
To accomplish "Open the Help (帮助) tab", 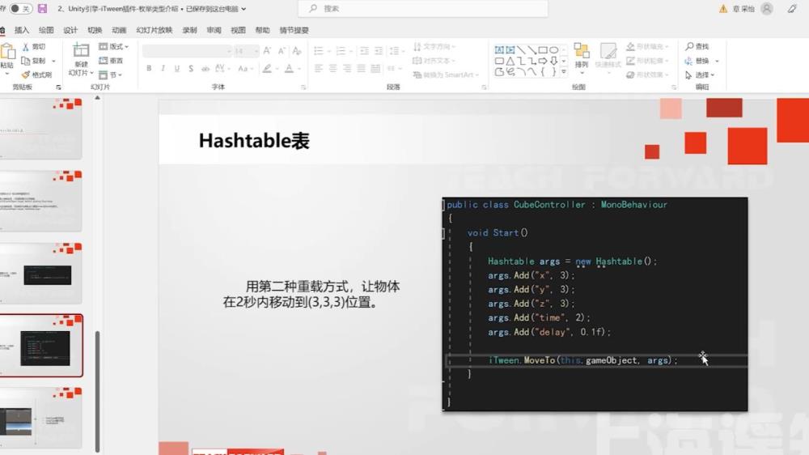I will (x=262, y=30).
